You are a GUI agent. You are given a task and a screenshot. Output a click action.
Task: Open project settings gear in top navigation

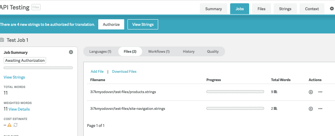coord(332,9)
